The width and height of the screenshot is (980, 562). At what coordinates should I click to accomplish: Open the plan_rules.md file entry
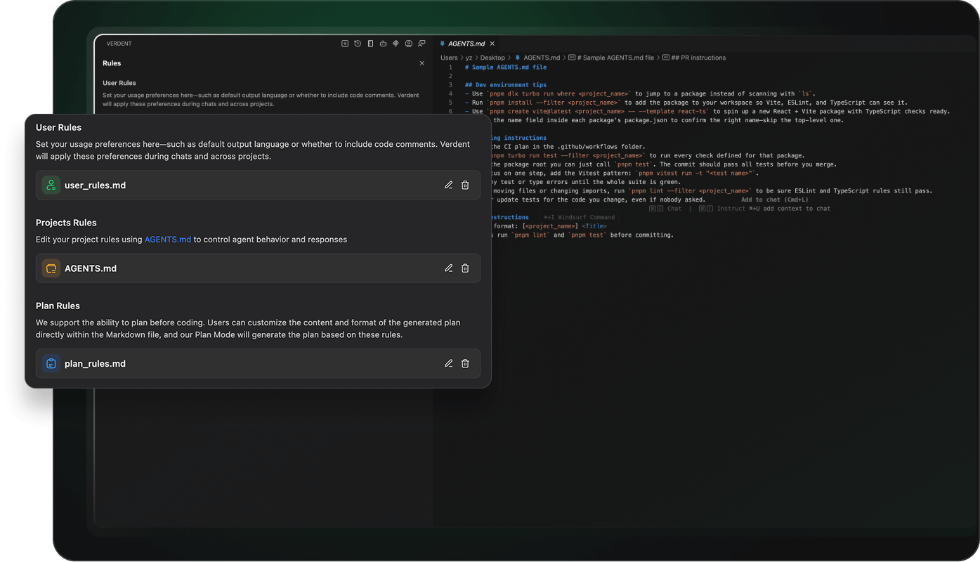coord(95,364)
